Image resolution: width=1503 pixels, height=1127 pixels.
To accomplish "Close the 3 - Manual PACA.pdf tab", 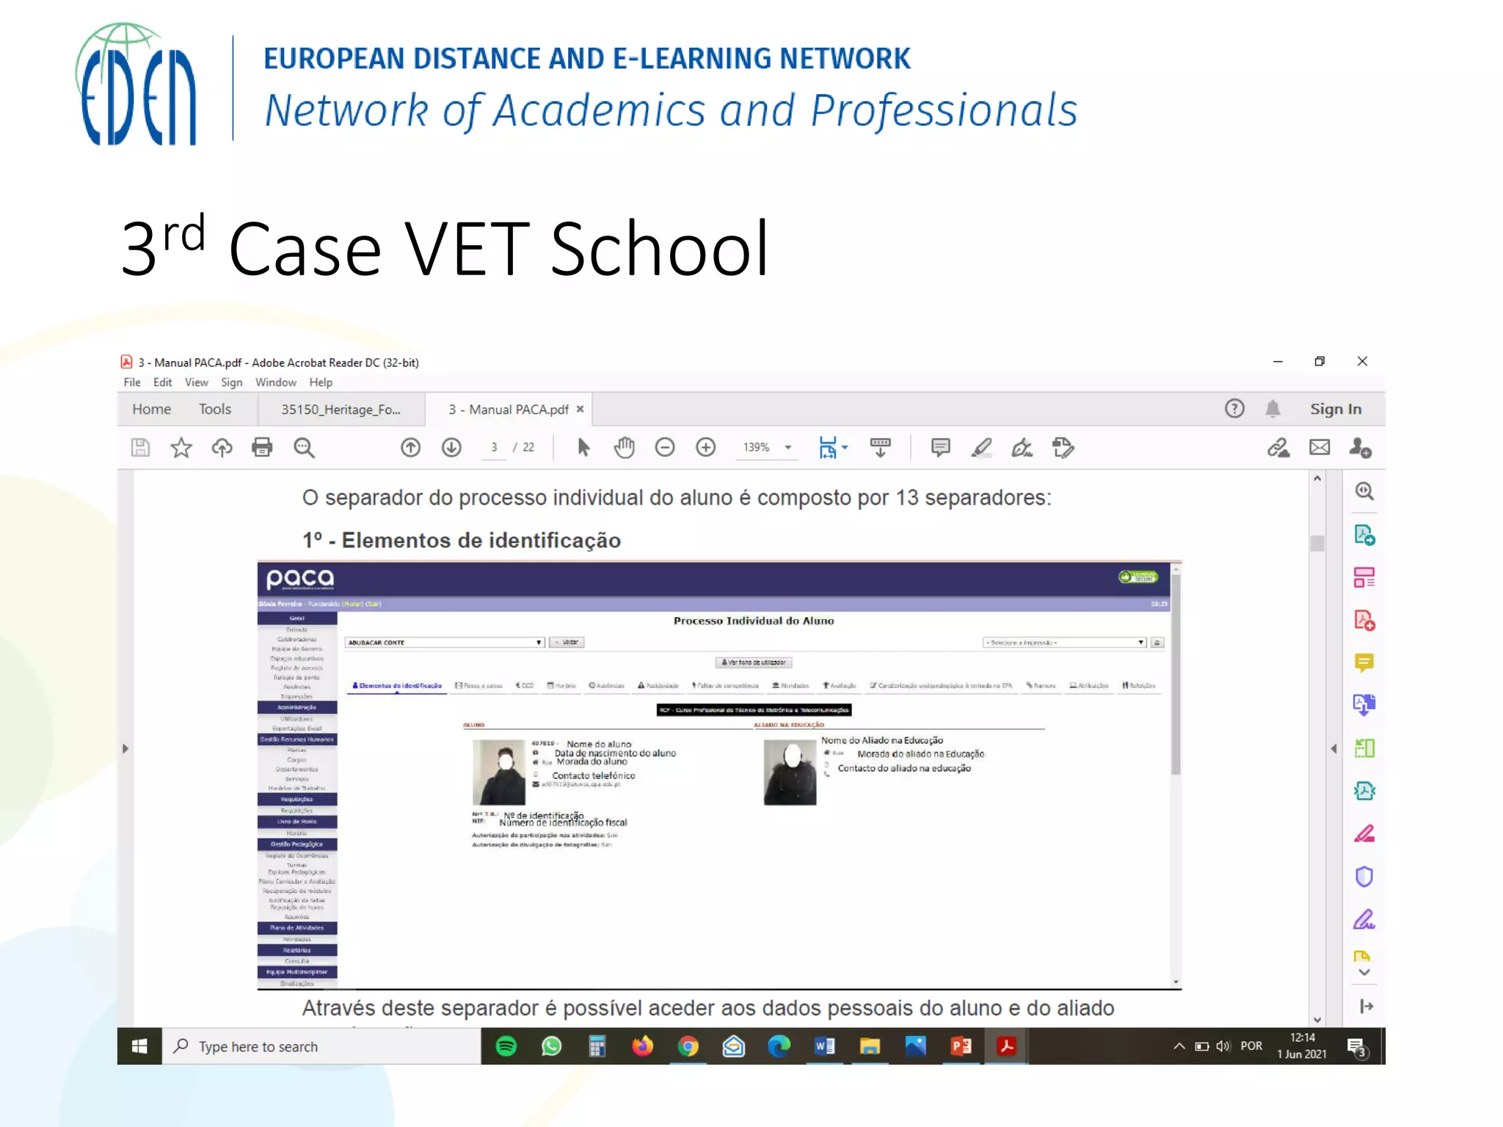I will click(x=580, y=409).
